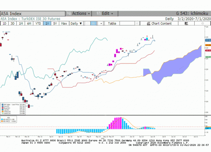Open the Edit menu

pos(105,14)
